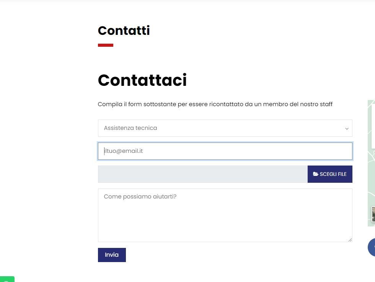Screen dimensions: 375x282
Task: Click the Contatti page heading
Action: 124,30
